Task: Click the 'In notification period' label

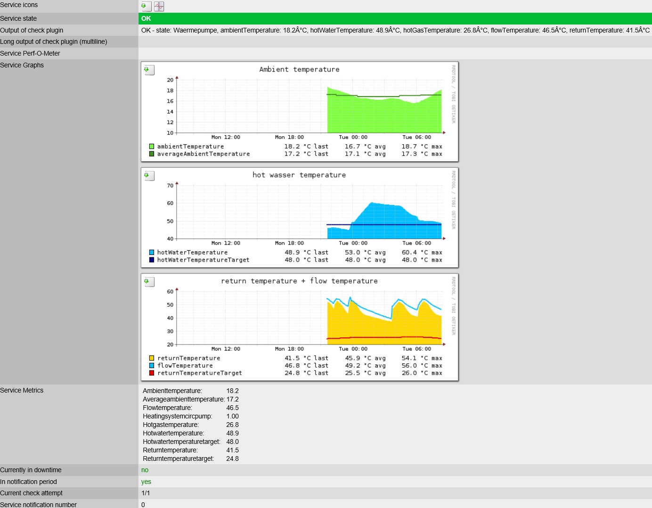Action: (28, 482)
